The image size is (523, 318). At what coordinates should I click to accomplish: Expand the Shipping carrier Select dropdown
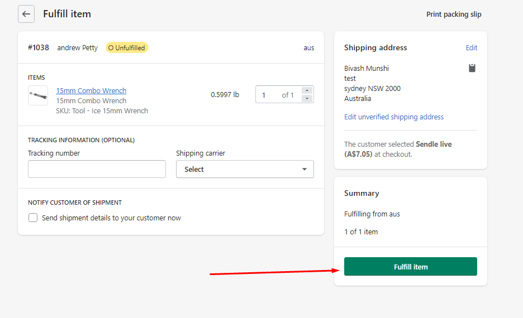coord(245,169)
